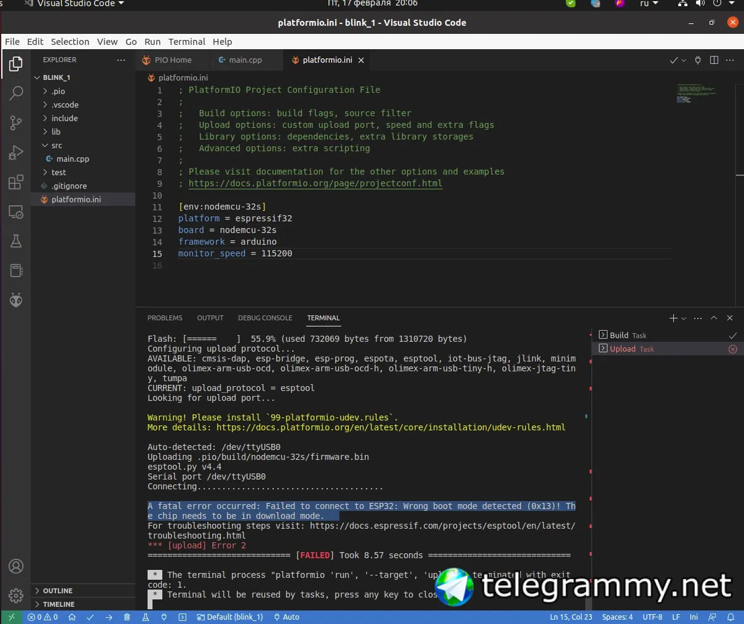Open the PlatformIO alien icon in activity bar
The image size is (744, 624).
16,300
